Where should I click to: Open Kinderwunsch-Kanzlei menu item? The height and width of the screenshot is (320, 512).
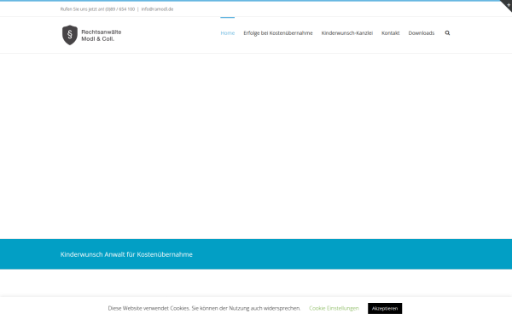346,33
